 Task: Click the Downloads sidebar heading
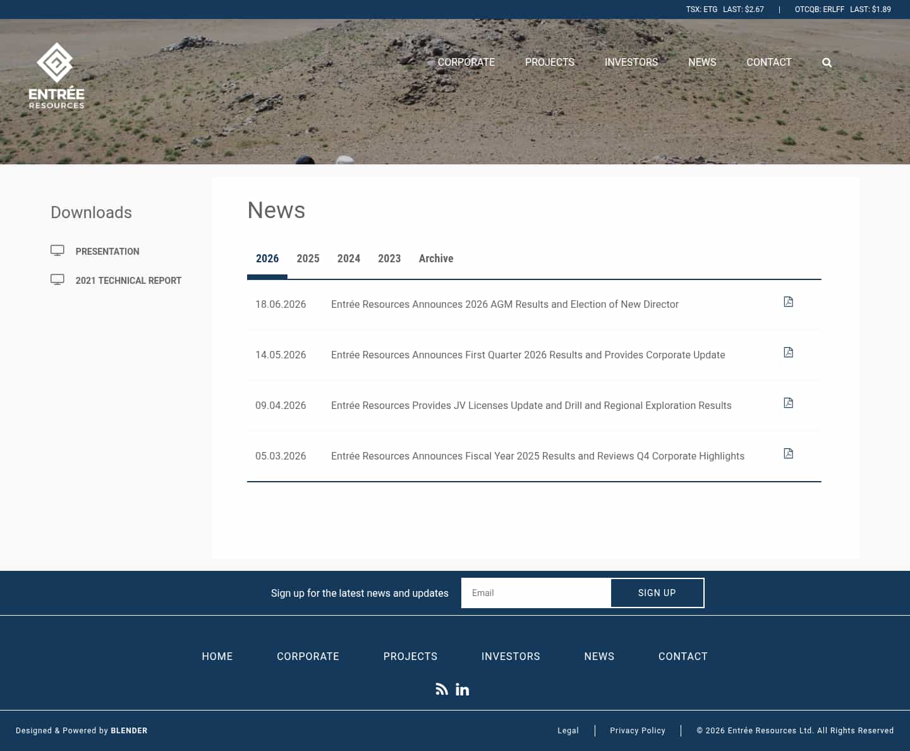tap(91, 212)
